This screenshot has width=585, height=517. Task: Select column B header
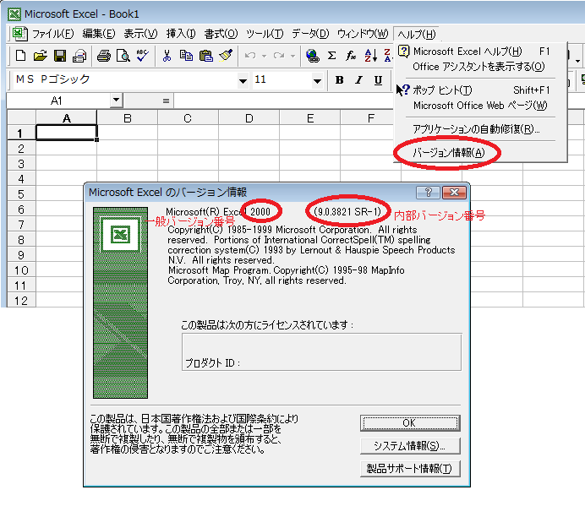click(127, 118)
